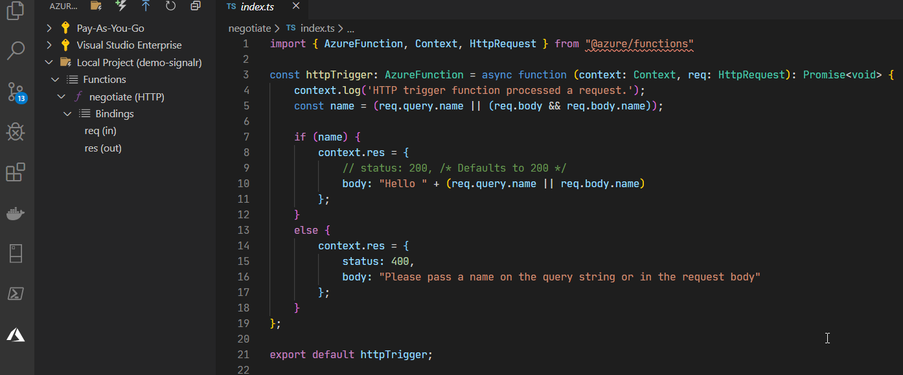Screen dimensions: 903x375
Task: Select the Azure icon in activity bar
Action: click(x=16, y=335)
